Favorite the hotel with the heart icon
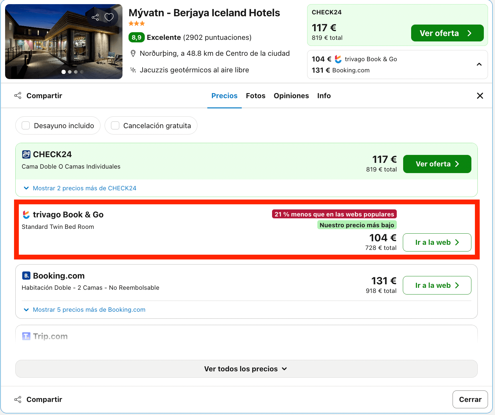The image size is (495, 415). 109,17
